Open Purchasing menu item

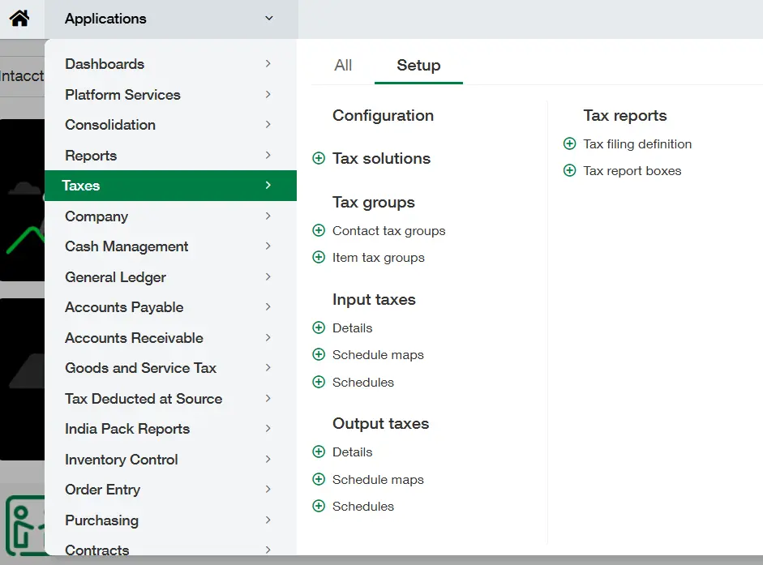point(171,520)
